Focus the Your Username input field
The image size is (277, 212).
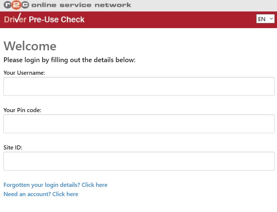coord(139,87)
